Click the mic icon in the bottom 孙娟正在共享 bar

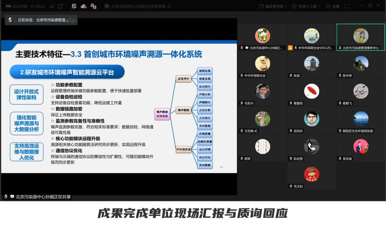(6, 197)
